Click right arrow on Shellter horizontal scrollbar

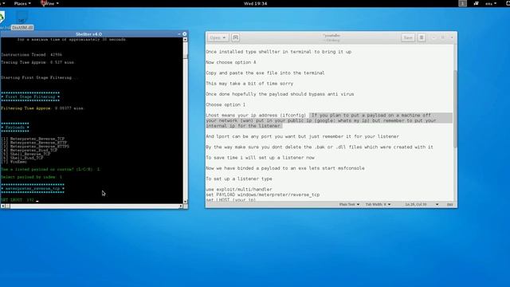(x=181, y=206)
